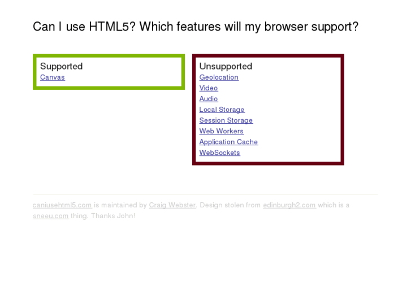Screen dimensions: 411x308
Task: Click the "is maintained by" footer text
Action: pyautogui.click(x=120, y=205)
